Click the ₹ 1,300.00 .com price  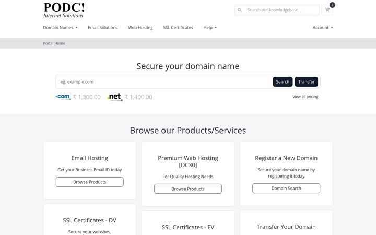point(87,97)
